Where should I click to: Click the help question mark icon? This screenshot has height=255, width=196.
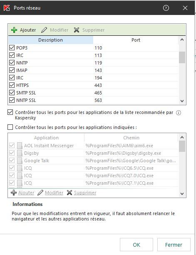pos(166,8)
